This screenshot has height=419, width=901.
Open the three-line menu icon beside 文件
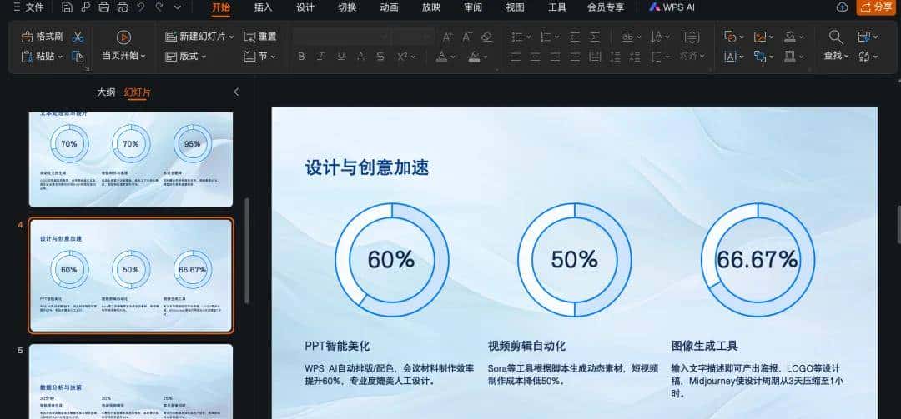(17, 7)
